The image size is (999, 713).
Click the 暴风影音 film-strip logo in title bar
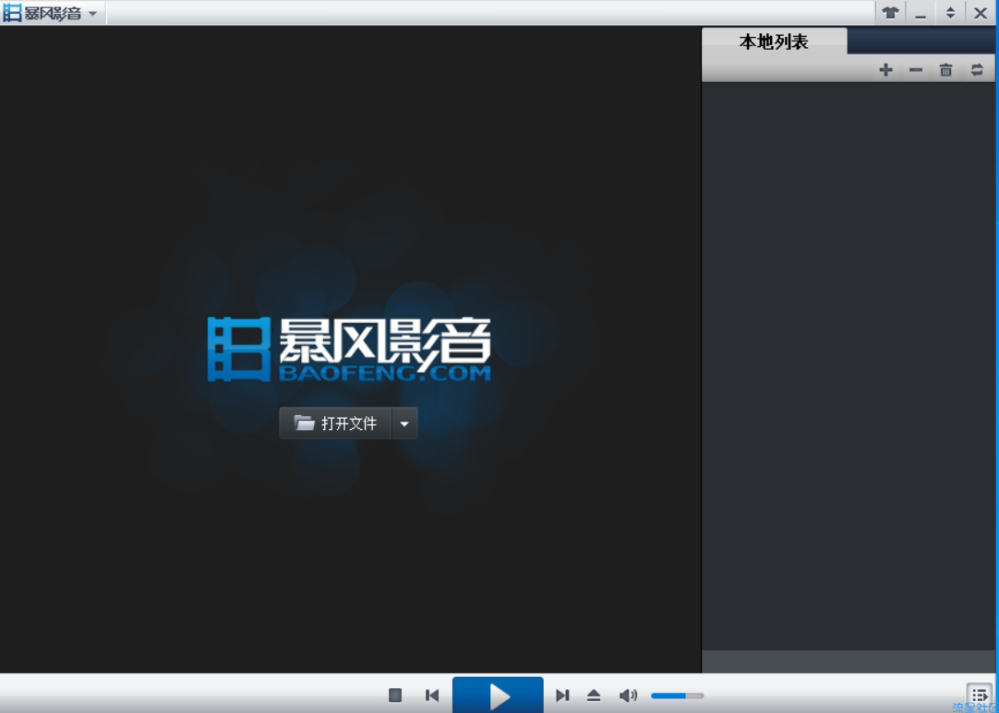(x=12, y=13)
